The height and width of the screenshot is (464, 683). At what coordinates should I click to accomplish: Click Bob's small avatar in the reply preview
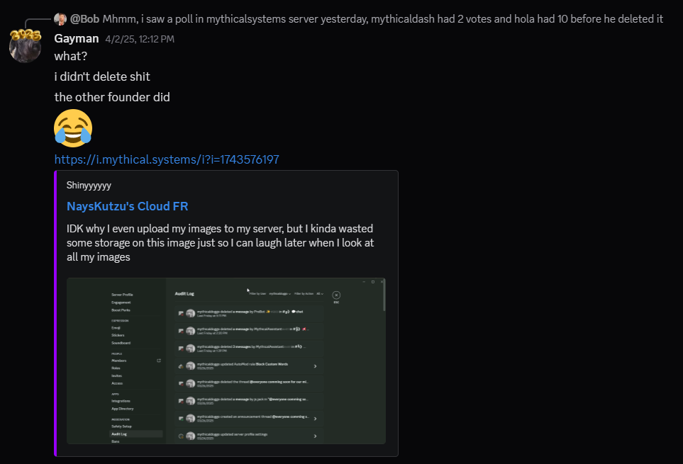(61, 18)
